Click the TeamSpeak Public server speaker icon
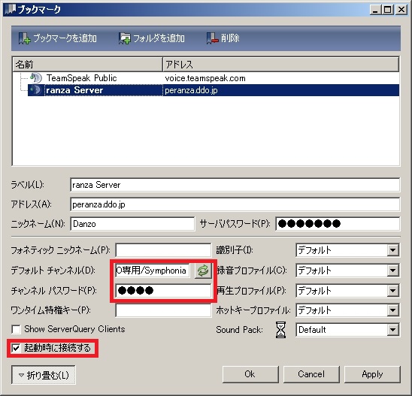Viewport: 412px width, 396px height. point(36,78)
